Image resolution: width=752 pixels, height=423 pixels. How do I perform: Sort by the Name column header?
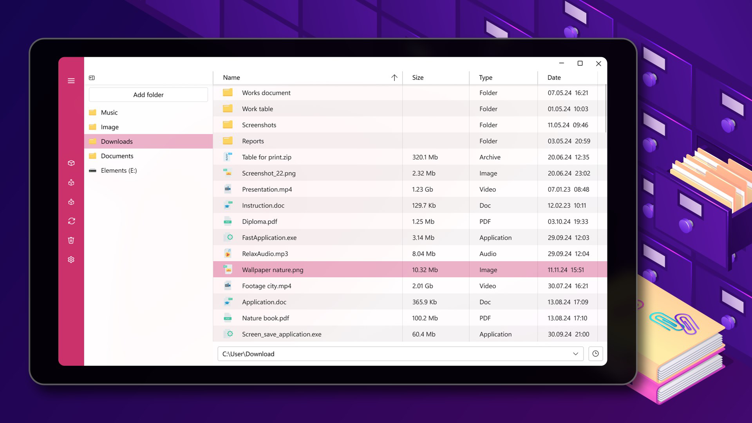point(231,78)
